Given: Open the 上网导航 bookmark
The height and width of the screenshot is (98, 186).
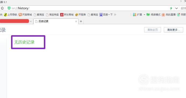Looking at the screenshot, I should pos(10,15).
